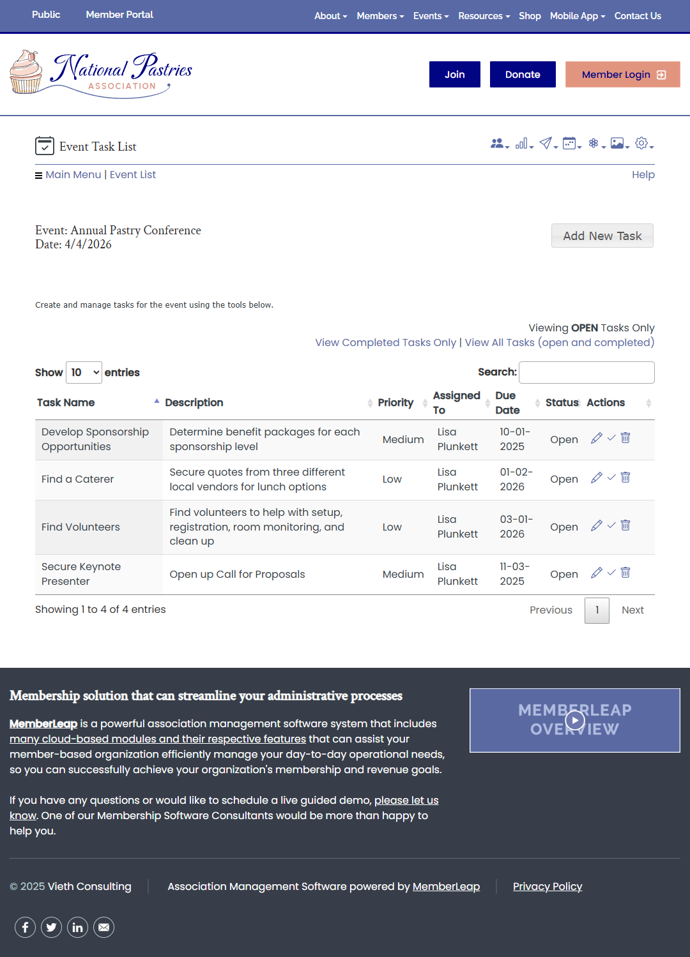
Task: Delete the Develop Sponsorship Opportunities task
Action: coord(625,438)
